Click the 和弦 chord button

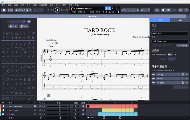[24, 26]
